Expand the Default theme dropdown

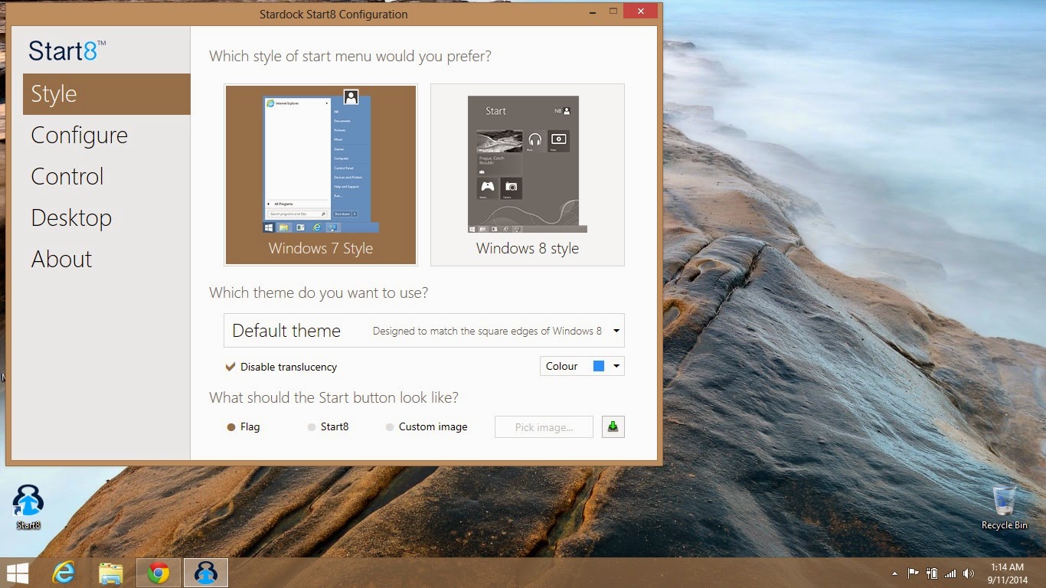click(424, 331)
